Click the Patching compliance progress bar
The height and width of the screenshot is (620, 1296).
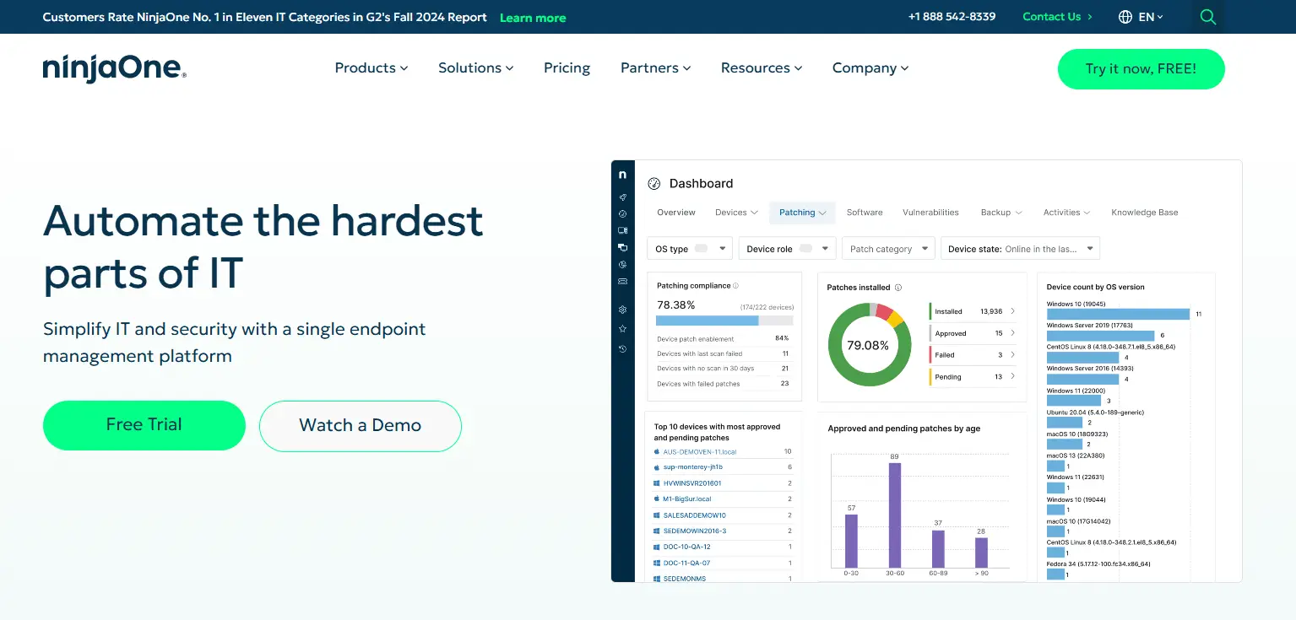pyautogui.click(x=724, y=321)
